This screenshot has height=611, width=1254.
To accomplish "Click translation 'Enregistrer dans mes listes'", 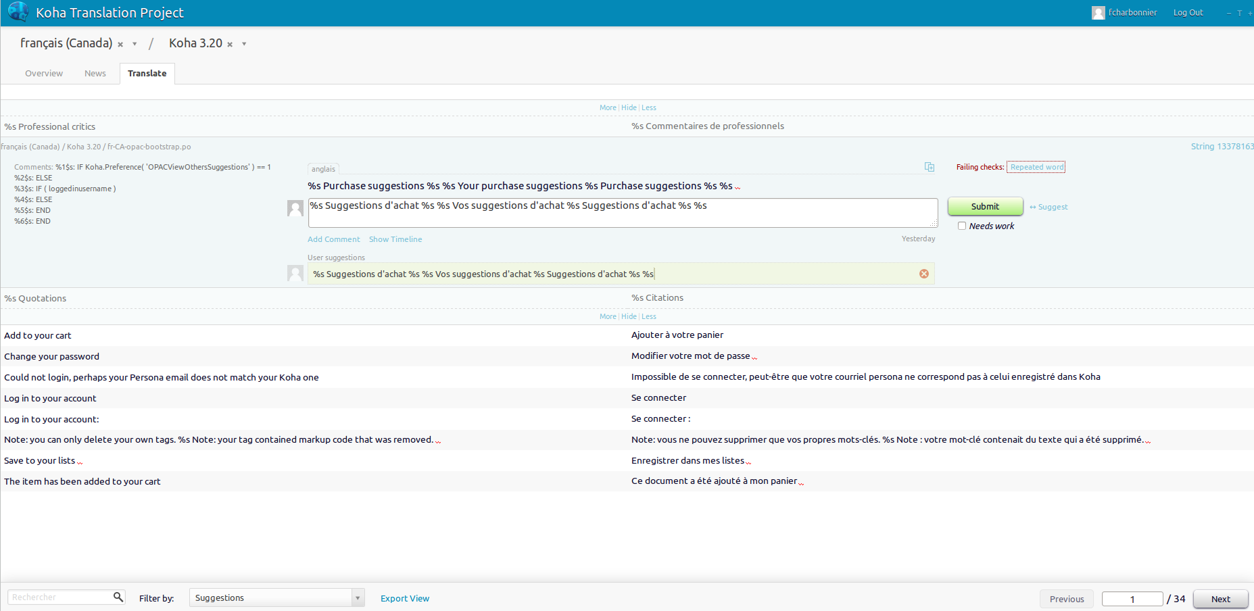I will pos(688,461).
